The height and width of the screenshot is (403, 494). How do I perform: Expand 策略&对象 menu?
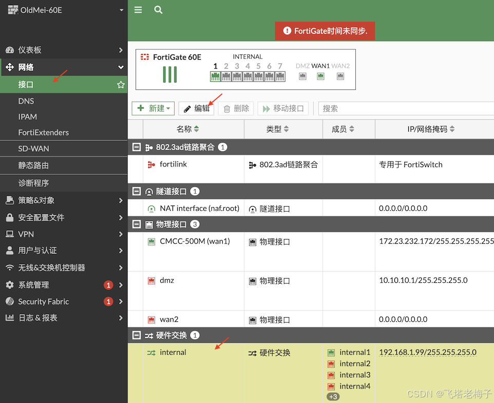coord(64,200)
